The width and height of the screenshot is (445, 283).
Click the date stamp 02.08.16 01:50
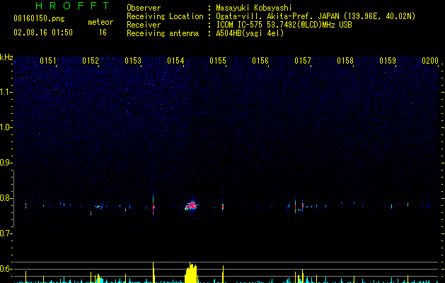[43, 33]
